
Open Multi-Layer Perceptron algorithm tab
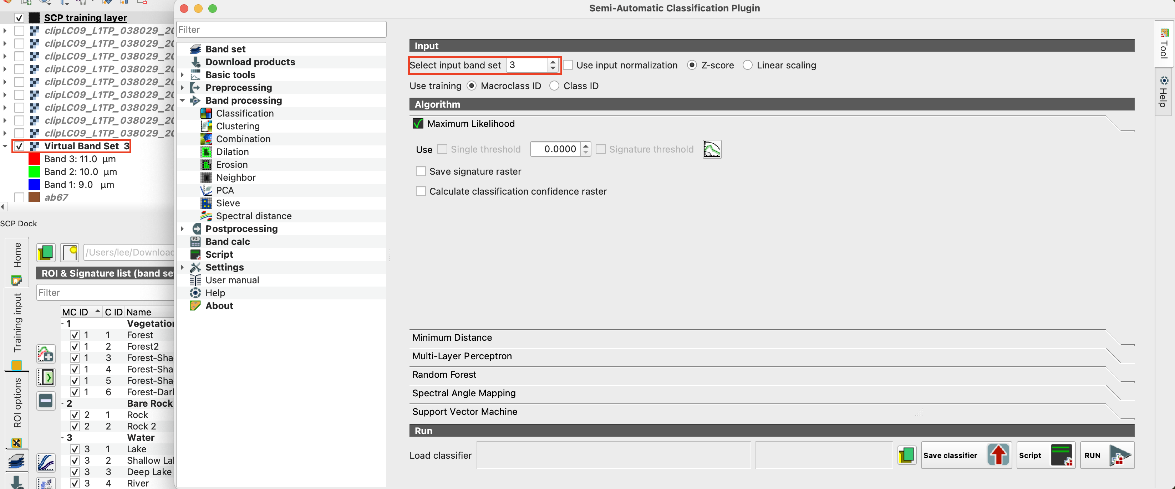tap(462, 356)
